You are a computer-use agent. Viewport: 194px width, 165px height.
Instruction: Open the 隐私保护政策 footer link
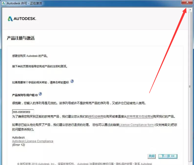click(x=124, y=164)
